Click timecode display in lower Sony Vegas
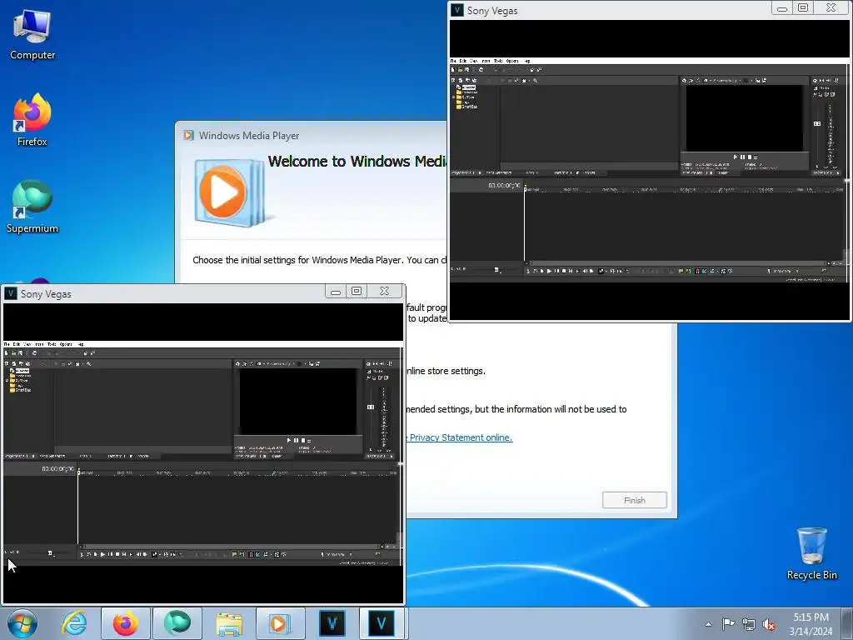The image size is (853, 640). [x=57, y=468]
